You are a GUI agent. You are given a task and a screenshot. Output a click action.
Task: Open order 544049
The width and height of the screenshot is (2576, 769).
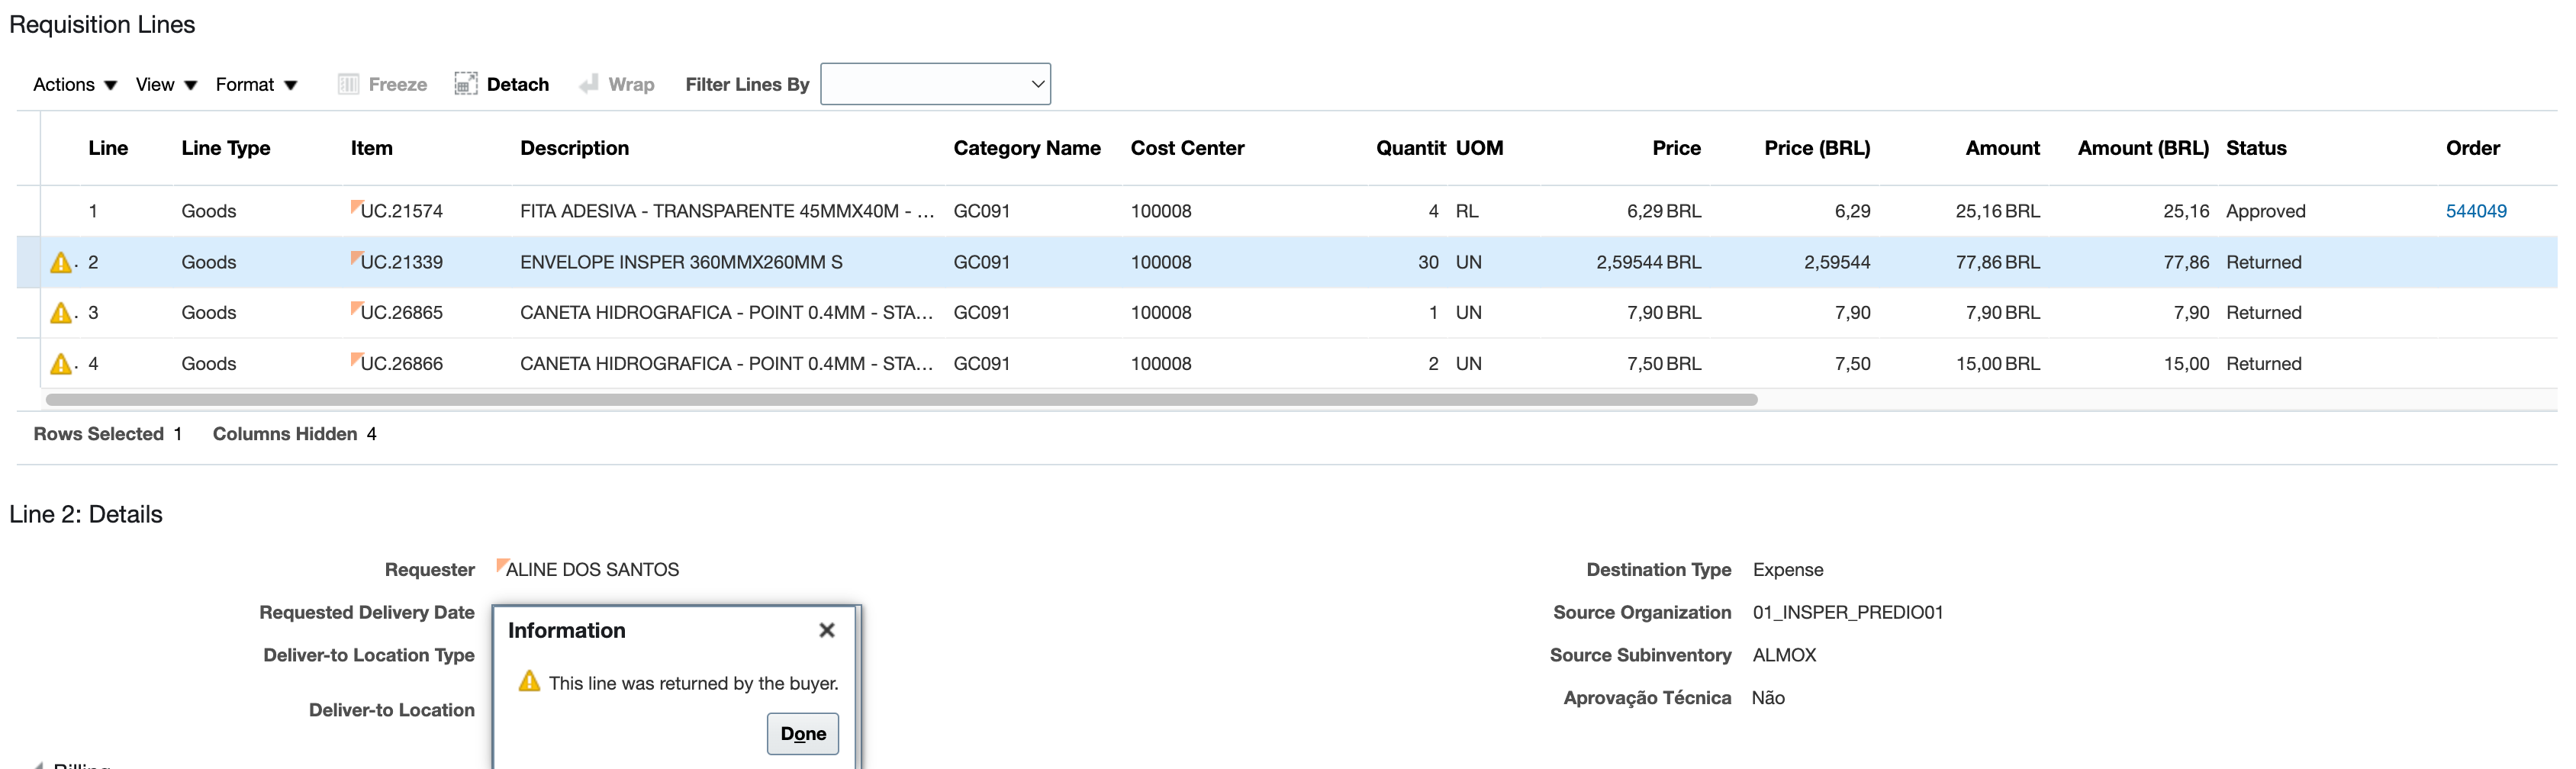pos(2477,211)
